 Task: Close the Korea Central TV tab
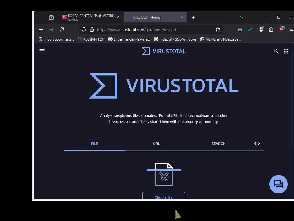tap(118, 18)
